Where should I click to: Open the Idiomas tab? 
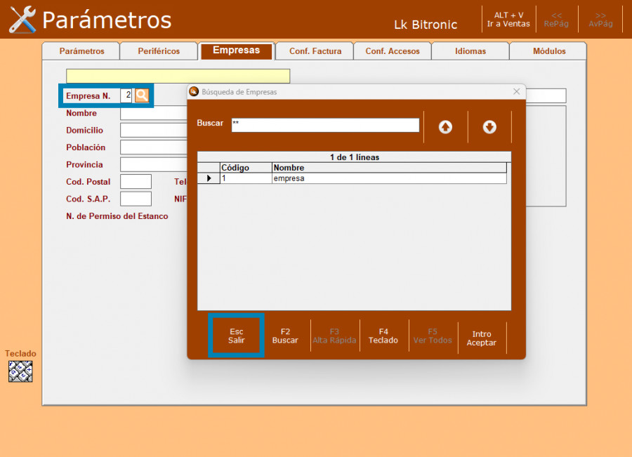pos(470,51)
